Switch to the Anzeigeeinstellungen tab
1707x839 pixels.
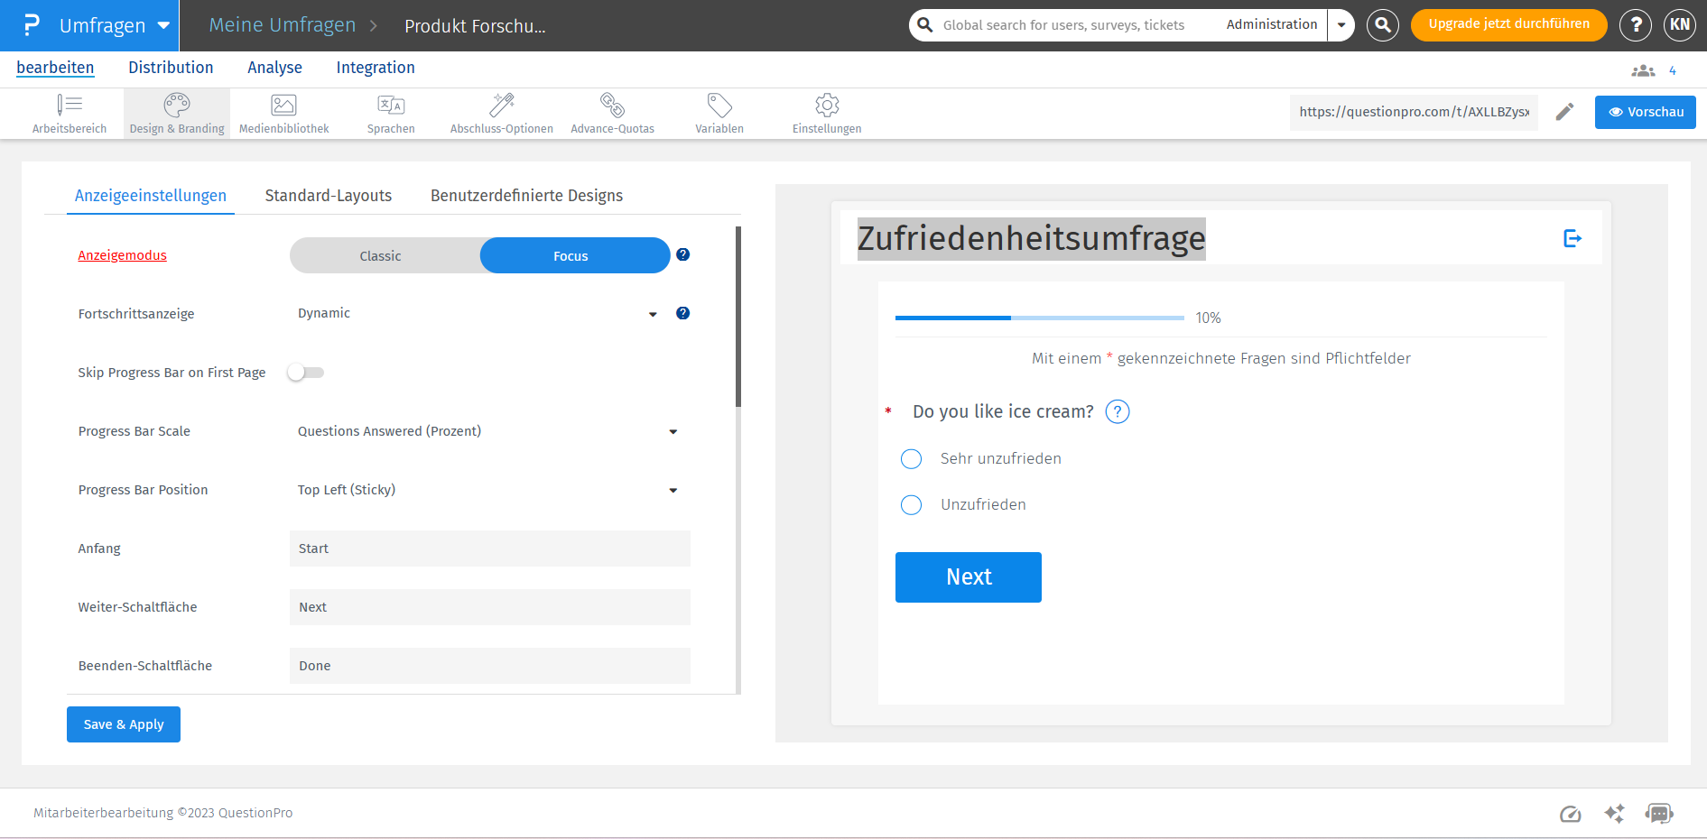(151, 196)
